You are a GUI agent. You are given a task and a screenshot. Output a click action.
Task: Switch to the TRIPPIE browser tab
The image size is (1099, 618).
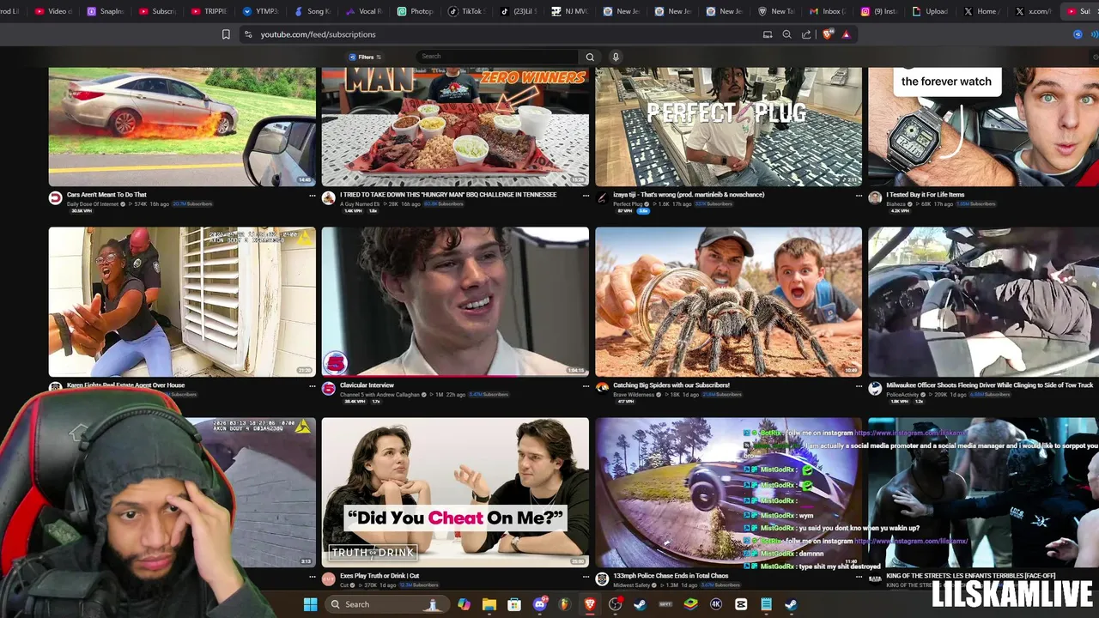[x=209, y=11]
